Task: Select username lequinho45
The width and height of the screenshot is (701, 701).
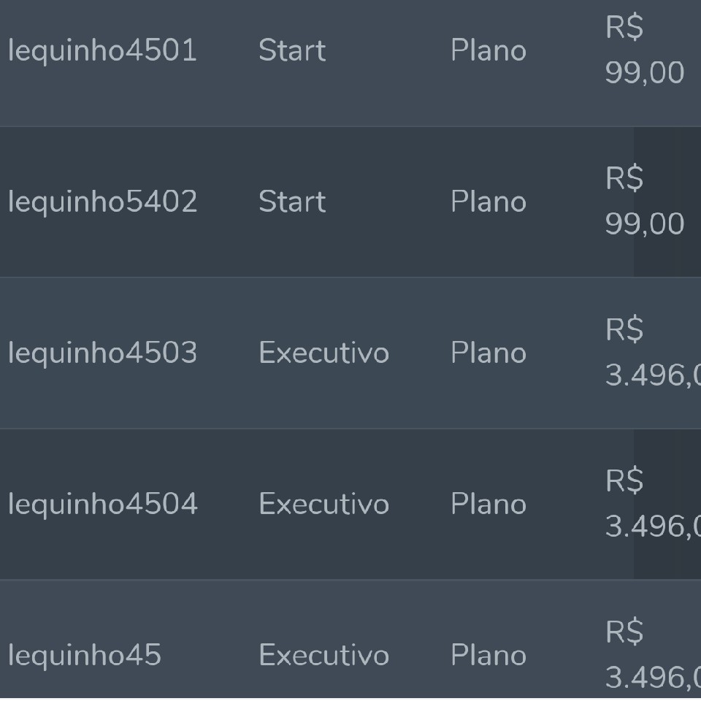Action: pyautogui.click(x=85, y=656)
